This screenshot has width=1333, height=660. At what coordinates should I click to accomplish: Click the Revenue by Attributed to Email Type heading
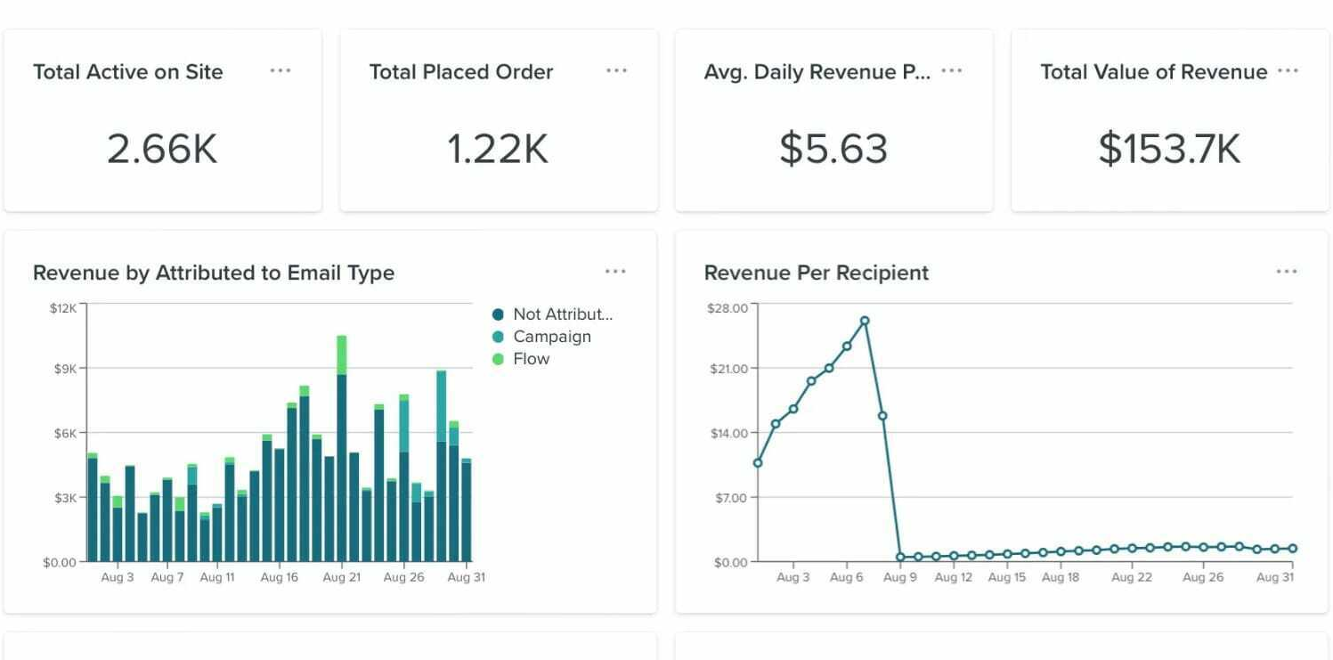pos(214,273)
